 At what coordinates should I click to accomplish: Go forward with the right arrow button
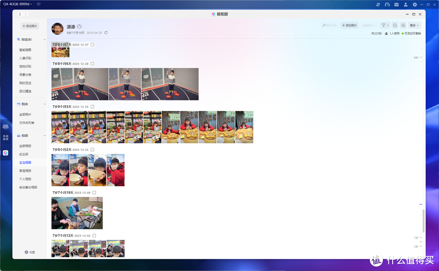(x=26, y=14)
